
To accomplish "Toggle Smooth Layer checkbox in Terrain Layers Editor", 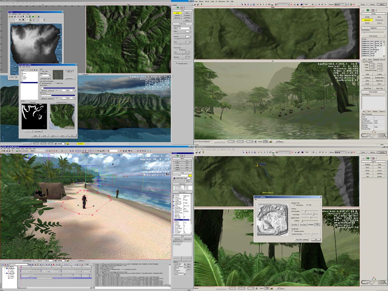I will tap(55, 83).
